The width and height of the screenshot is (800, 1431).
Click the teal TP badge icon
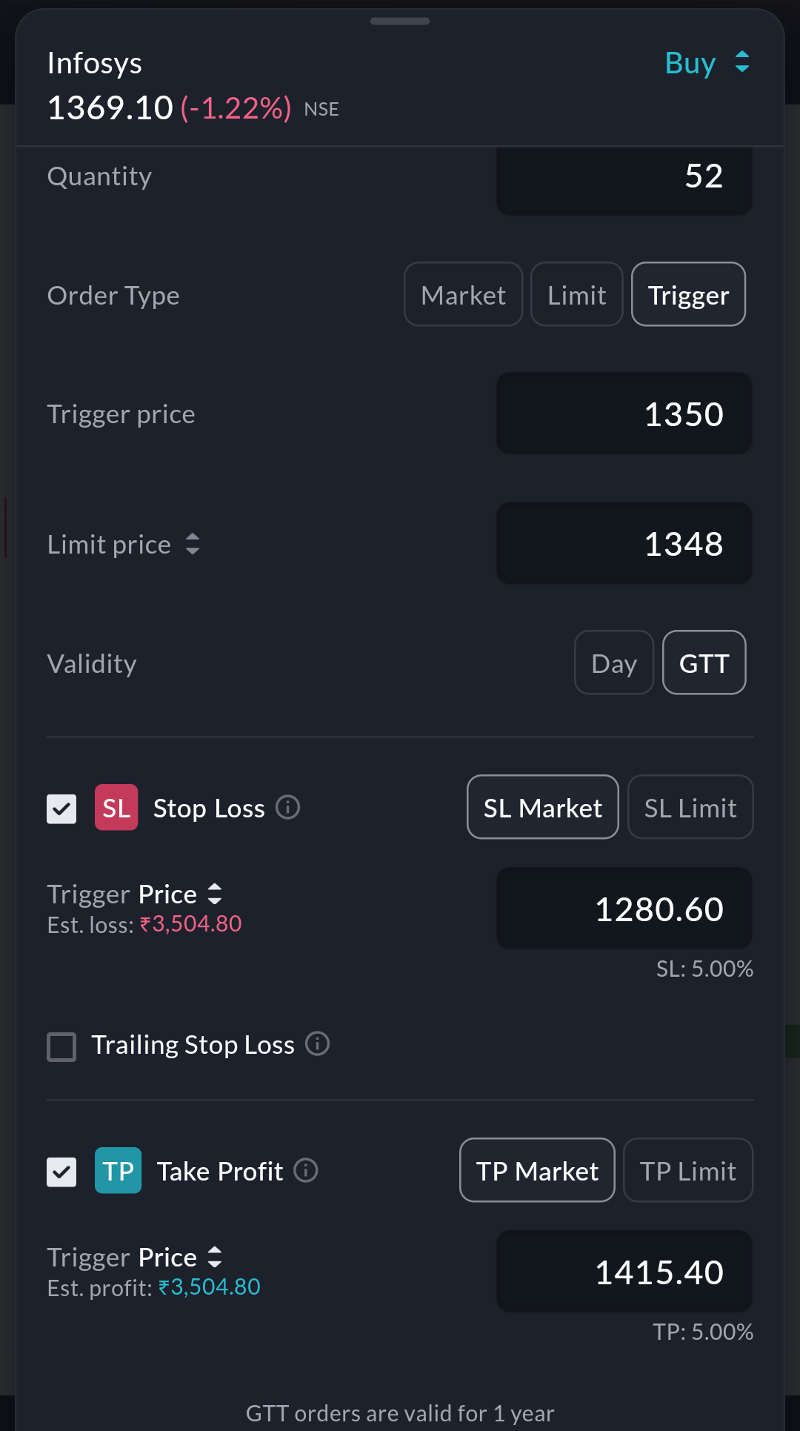tap(118, 1170)
